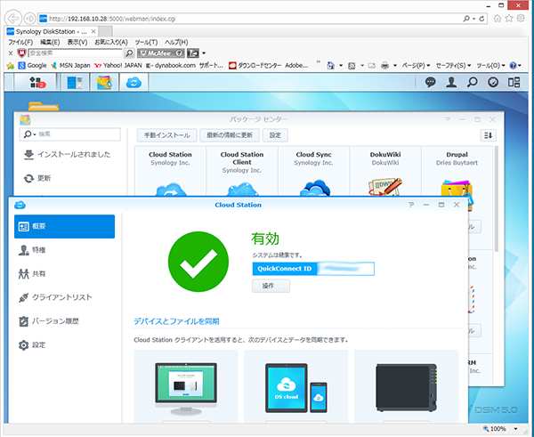Toggle sort view icon in Package Center
The image size is (534, 437).
(x=488, y=135)
